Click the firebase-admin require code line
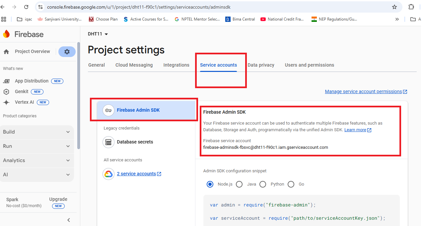Screen dimensions: 424x226 click(x=263, y=205)
